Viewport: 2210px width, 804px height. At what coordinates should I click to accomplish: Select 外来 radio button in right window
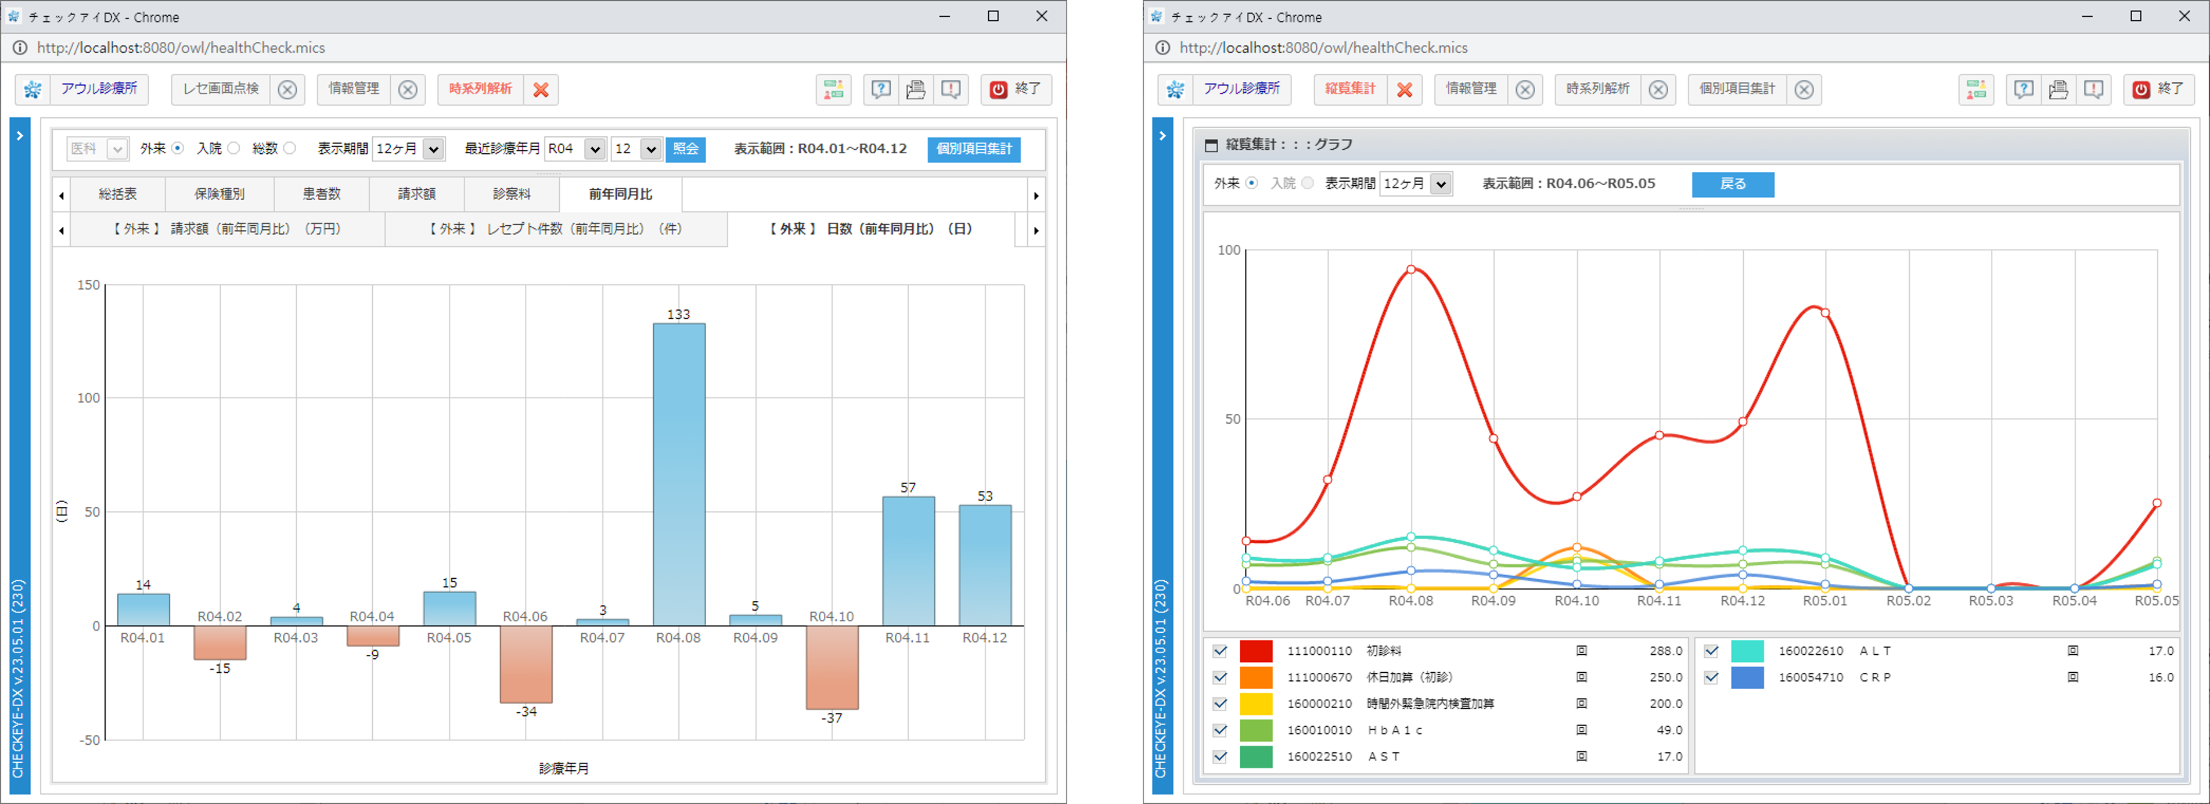pos(1252,183)
